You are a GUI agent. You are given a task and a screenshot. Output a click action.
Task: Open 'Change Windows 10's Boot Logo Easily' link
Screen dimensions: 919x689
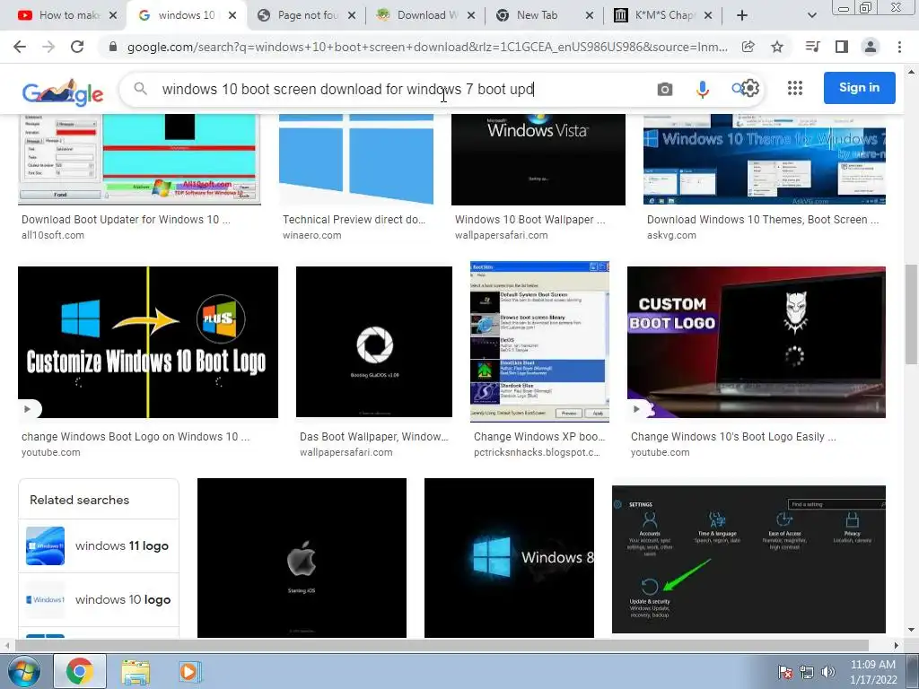point(733,437)
